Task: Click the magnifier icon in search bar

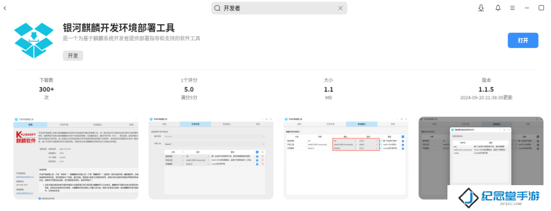Action: coord(218,8)
